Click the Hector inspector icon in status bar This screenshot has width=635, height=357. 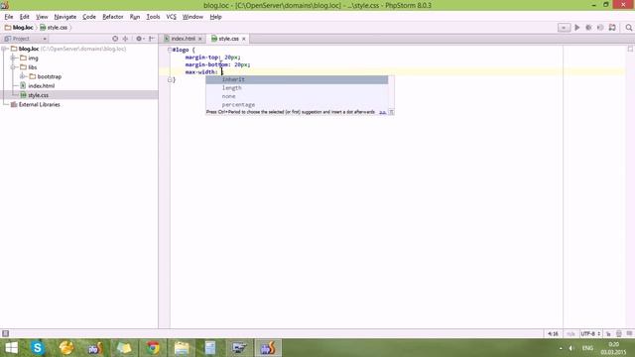[619, 334]
